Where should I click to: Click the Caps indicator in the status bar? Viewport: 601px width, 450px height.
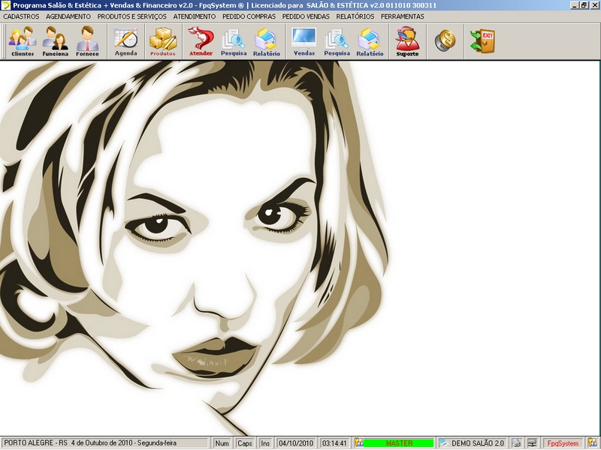(245, 443)
